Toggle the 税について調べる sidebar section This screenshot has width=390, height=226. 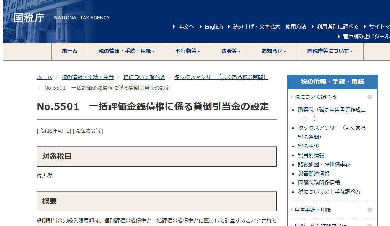click(315, 97)
